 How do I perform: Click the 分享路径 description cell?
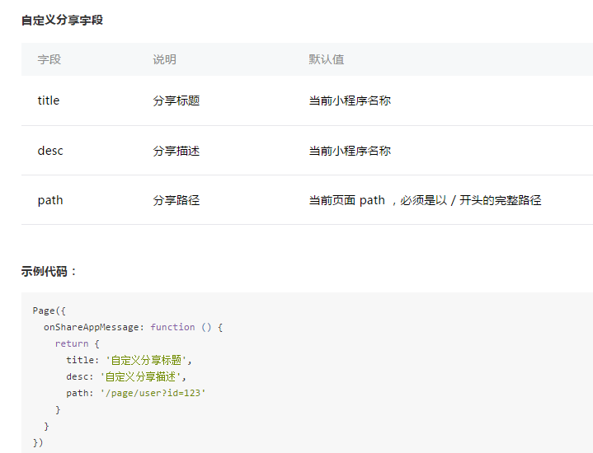[176, 200]
